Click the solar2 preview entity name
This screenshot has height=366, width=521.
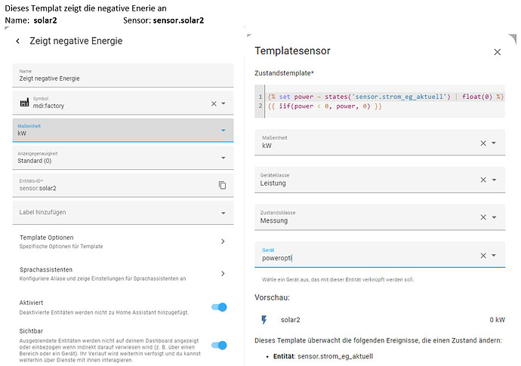pyautogui.click(x=291, y=320)
